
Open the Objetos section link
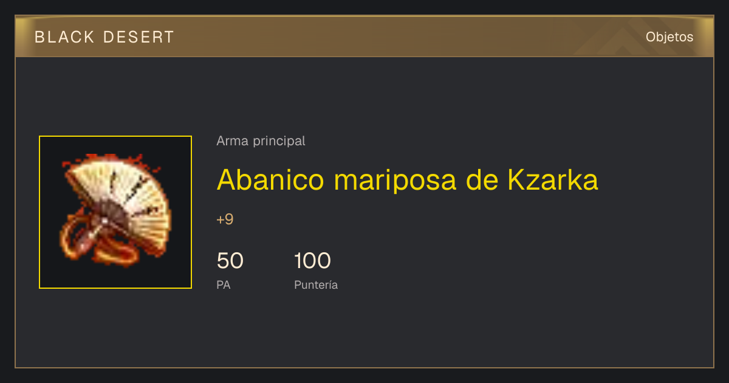point(669,37)
